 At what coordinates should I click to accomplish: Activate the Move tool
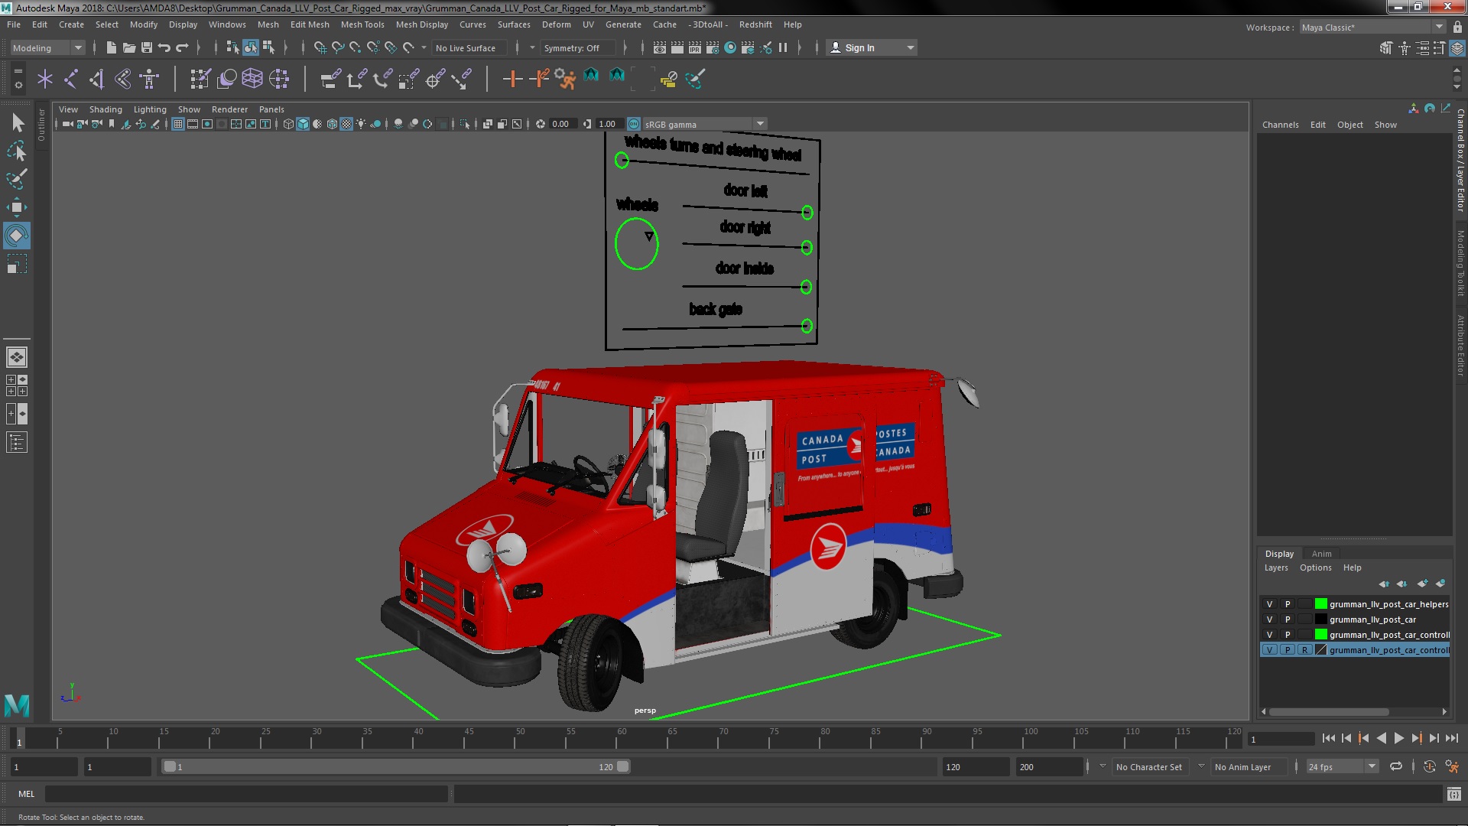(x=17, y=207)
